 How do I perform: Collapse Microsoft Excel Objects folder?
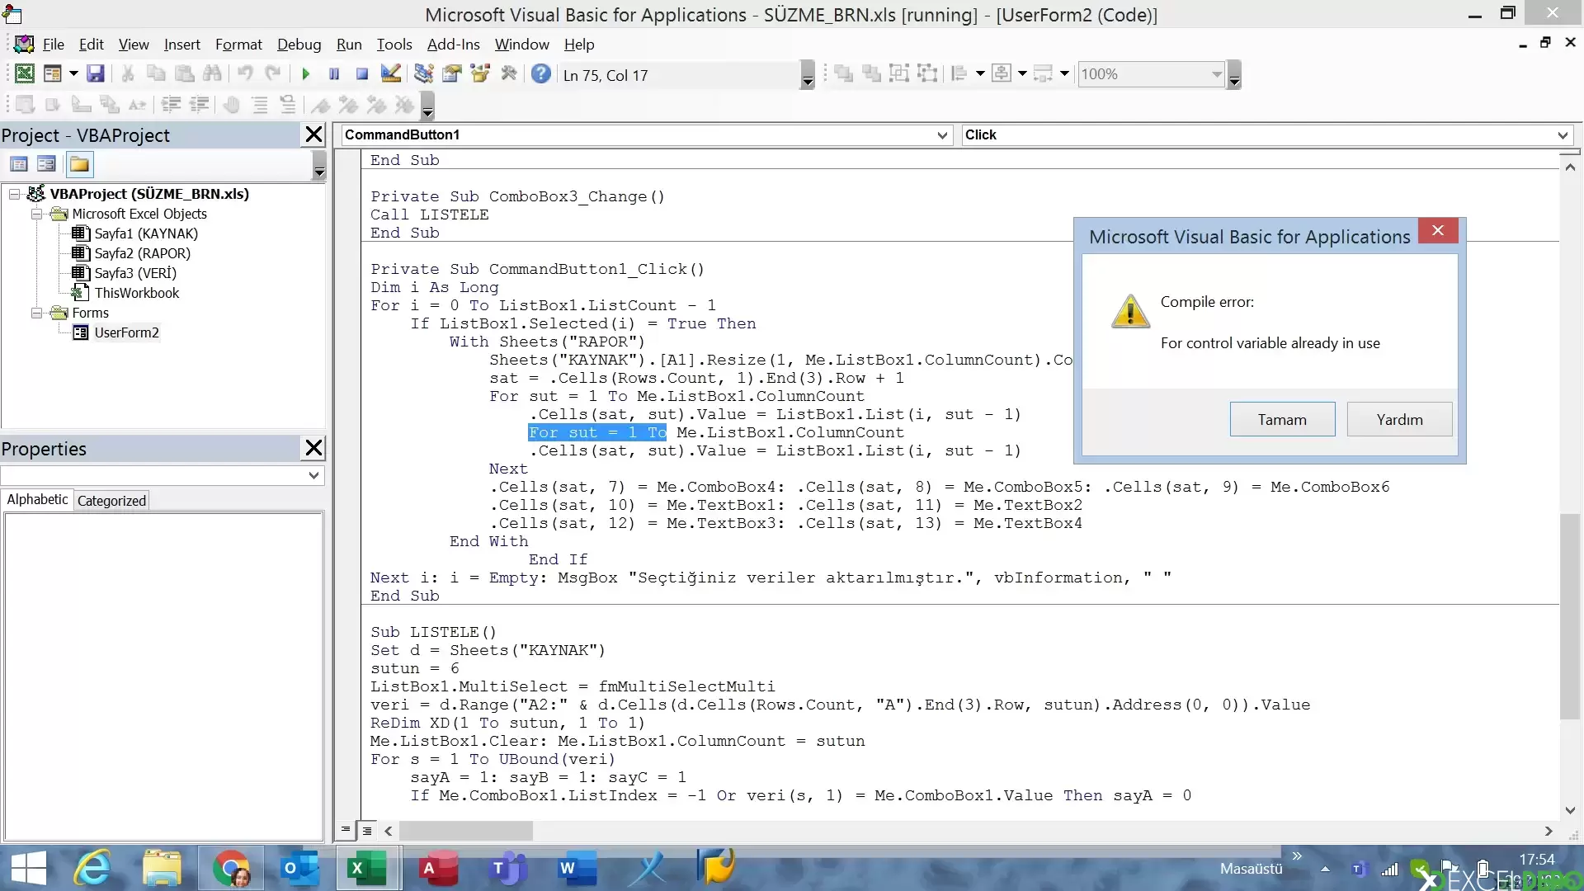tap(36, 214)
